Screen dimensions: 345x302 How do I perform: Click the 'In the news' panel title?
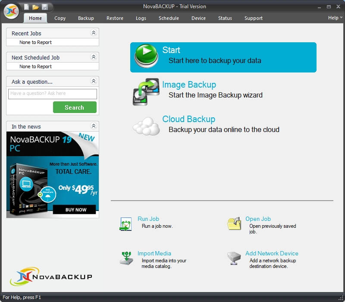coord(26,127)
